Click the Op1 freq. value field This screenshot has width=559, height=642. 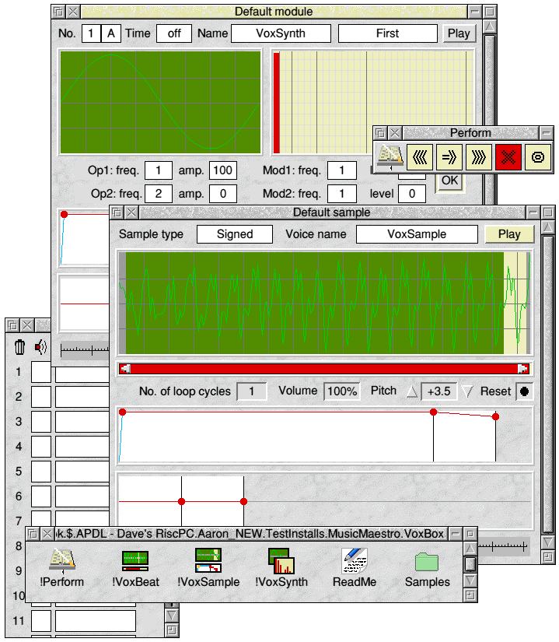(159, 170)
